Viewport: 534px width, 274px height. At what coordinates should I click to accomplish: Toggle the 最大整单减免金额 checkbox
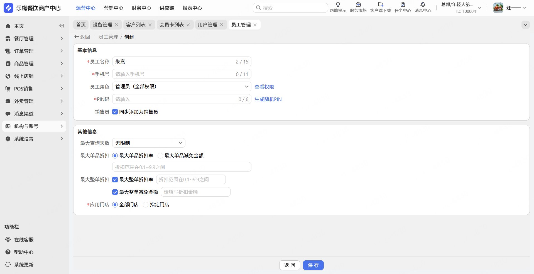pyautogui.click(x=115, y=192)
